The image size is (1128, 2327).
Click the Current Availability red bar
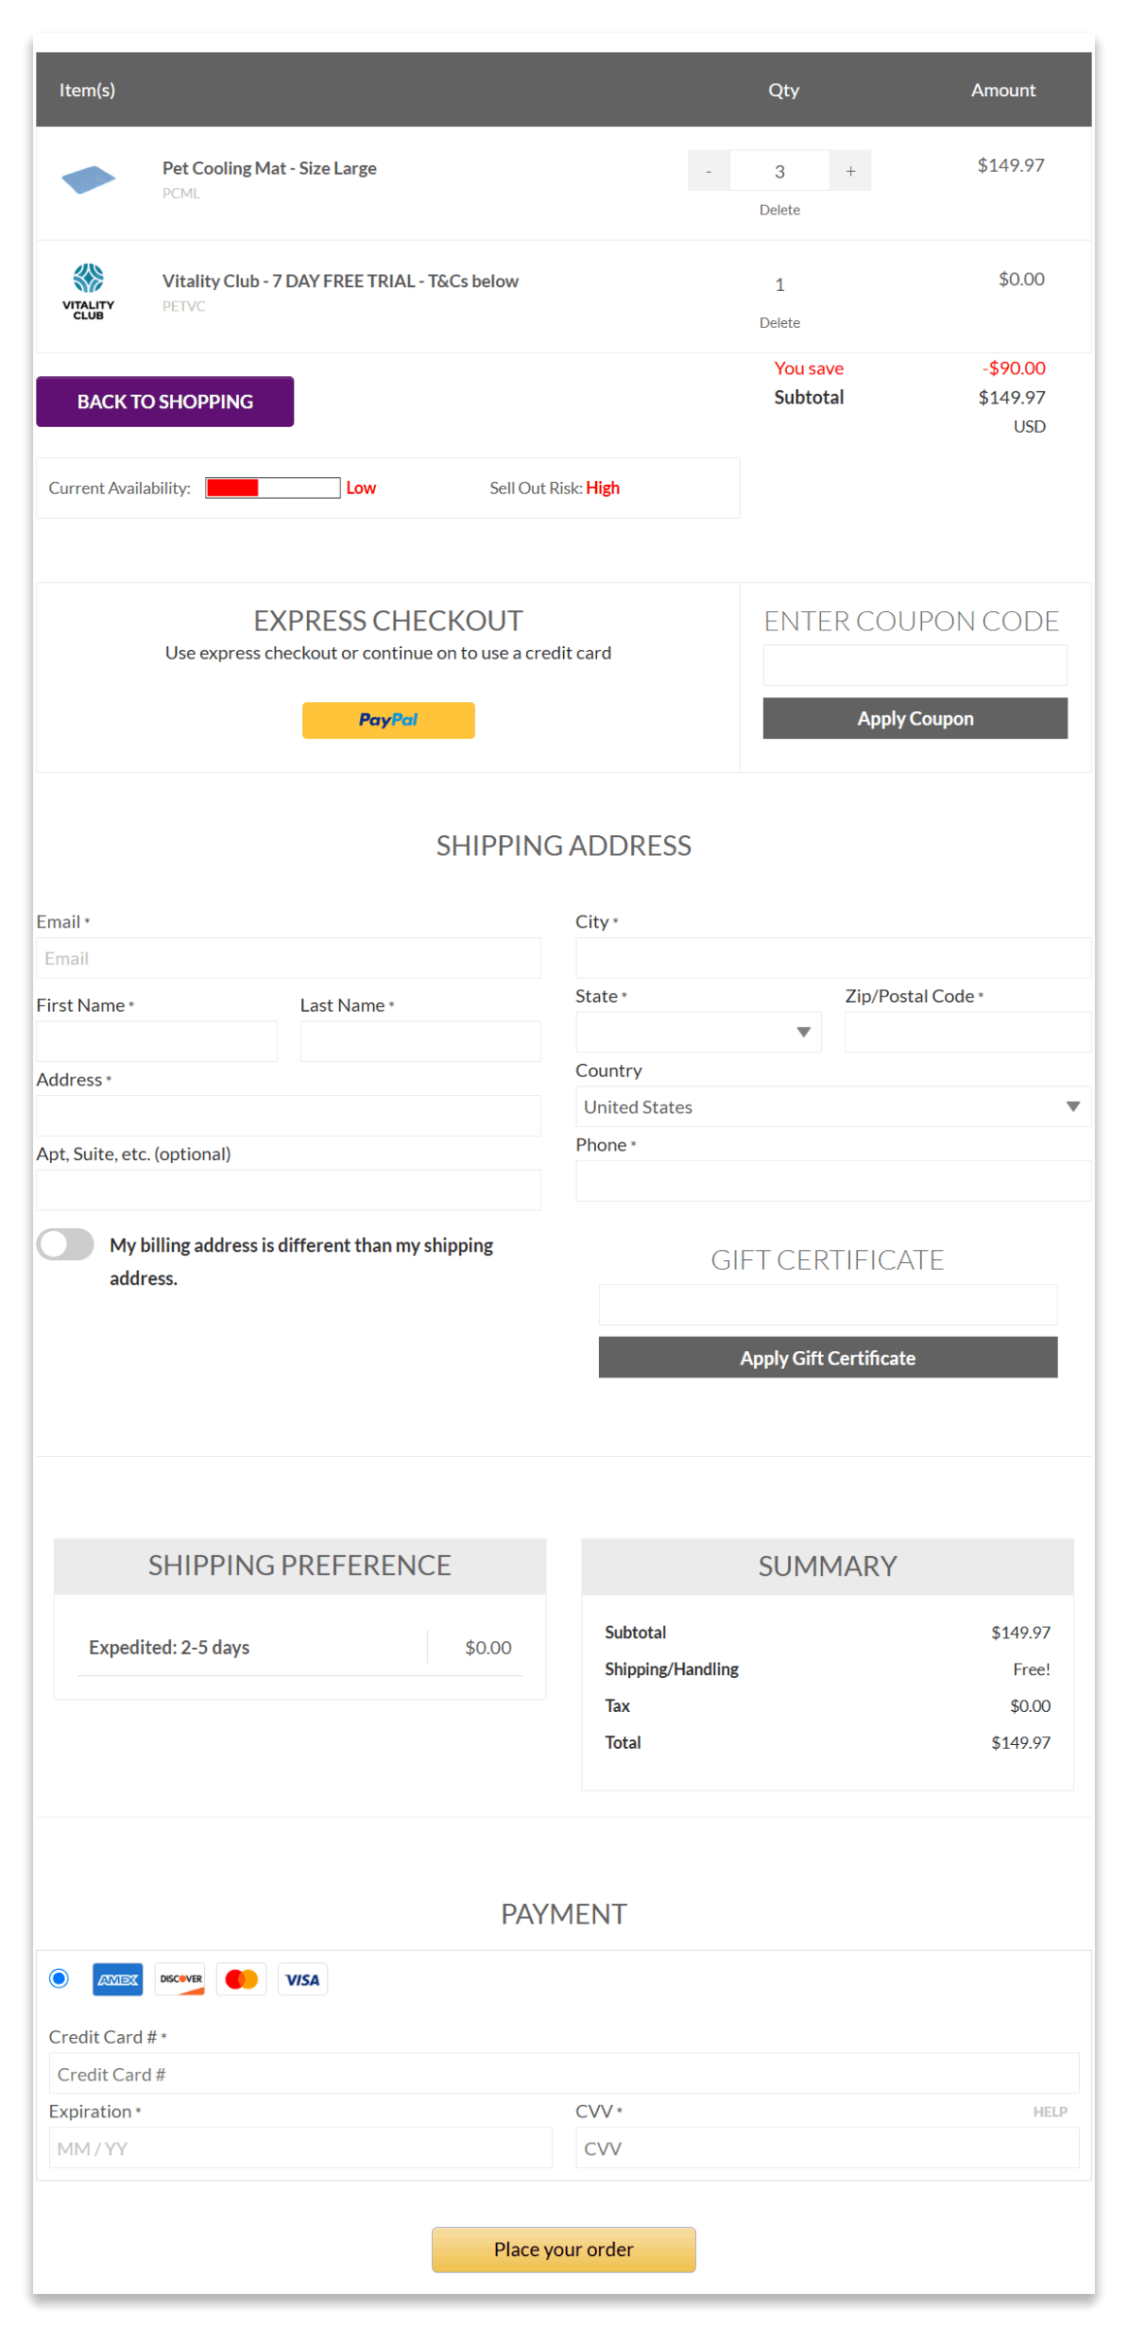tap(273, 488)
